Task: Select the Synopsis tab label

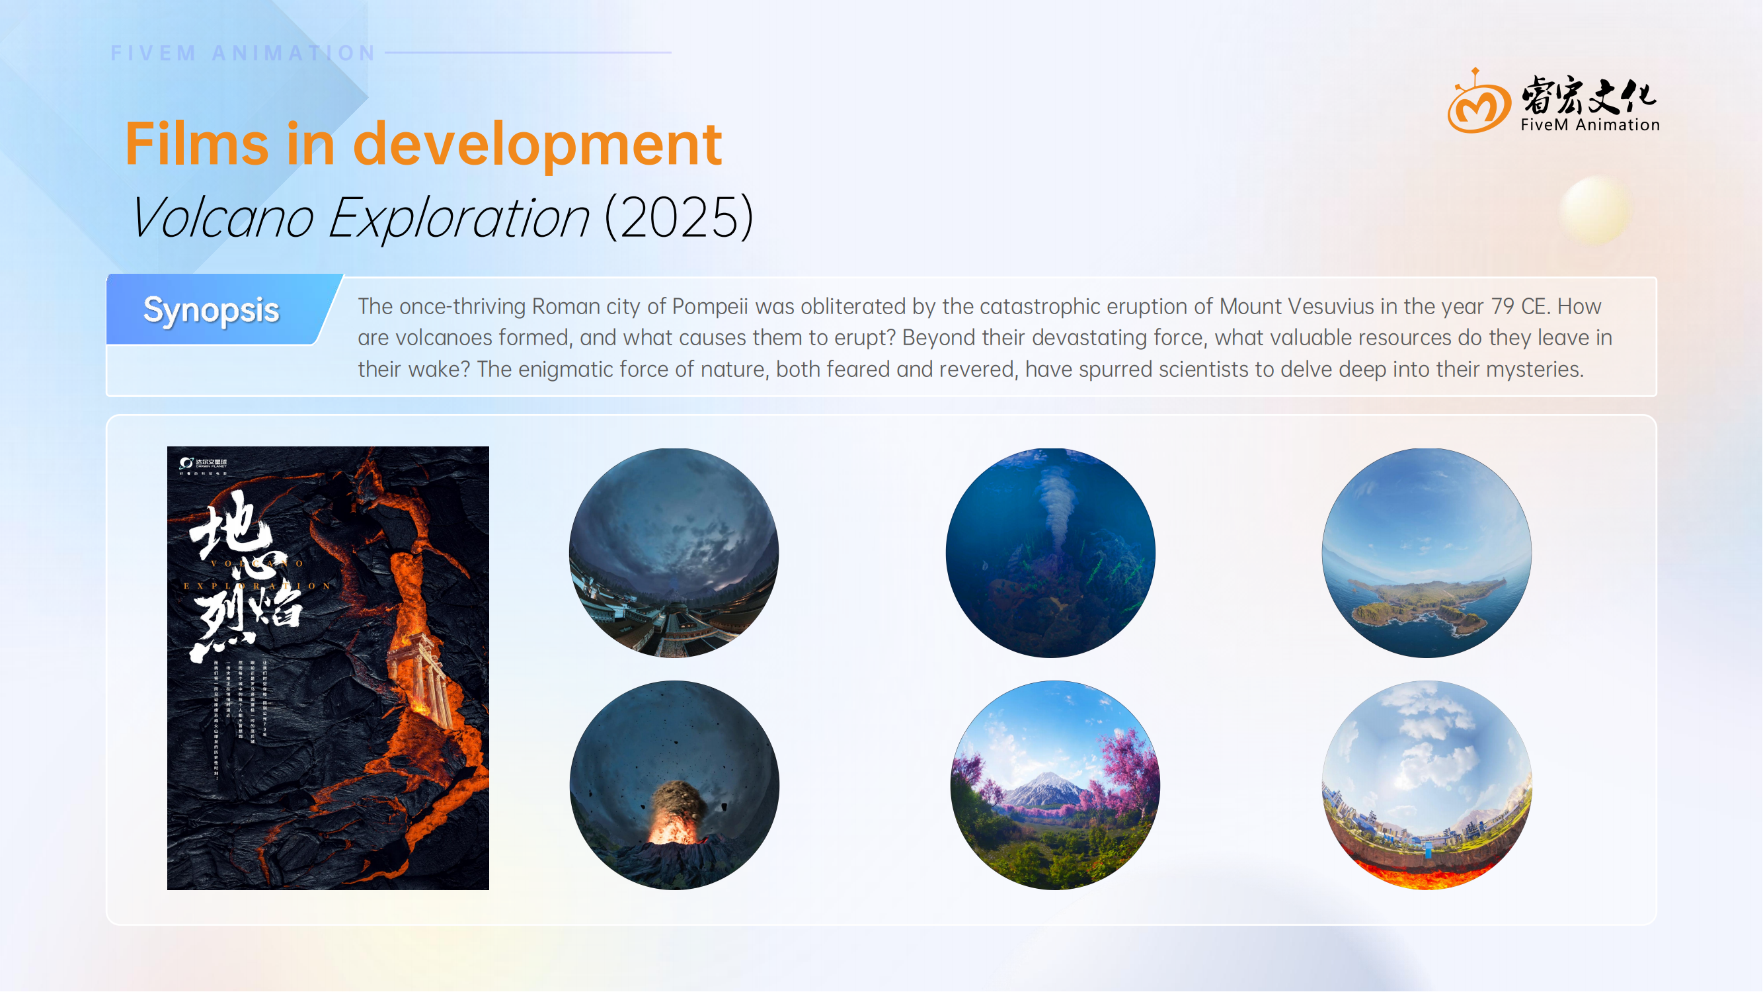Action: (212, 310)
